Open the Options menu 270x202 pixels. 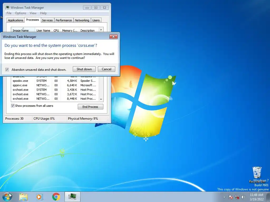(21, 13)
